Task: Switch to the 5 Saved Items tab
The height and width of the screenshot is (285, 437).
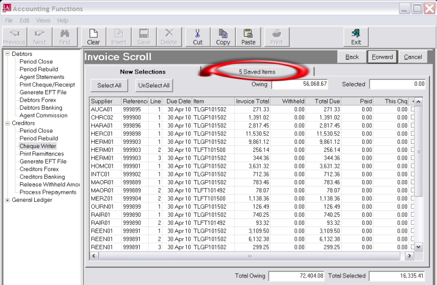Action: tap(257, 71)
